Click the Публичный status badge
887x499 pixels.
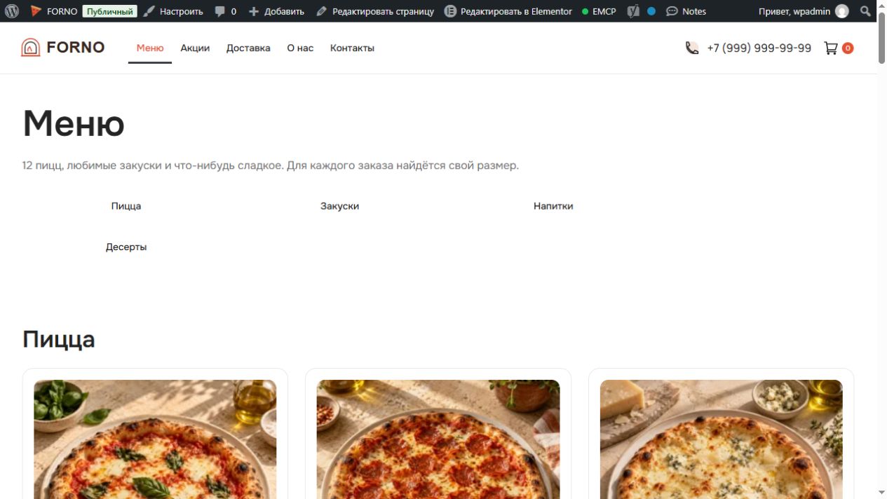click(x=109, y=11)
